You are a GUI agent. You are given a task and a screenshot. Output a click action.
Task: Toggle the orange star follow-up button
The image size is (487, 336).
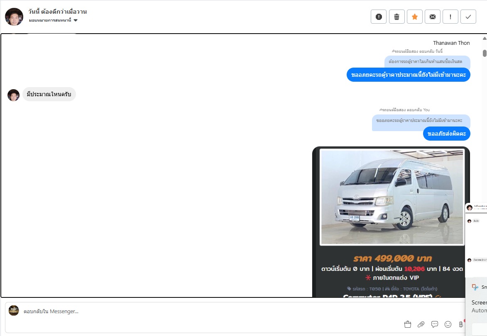[415, 17]
